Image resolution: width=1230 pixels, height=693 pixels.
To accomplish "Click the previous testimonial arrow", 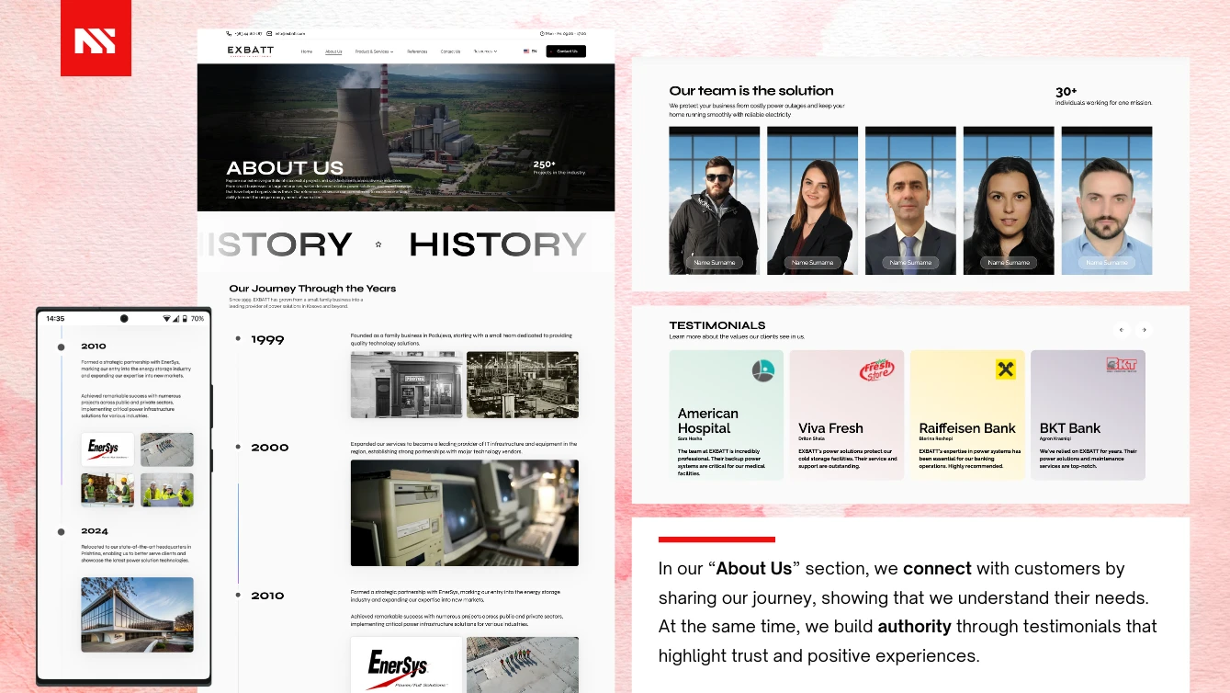I will click(x=1121, y=329).
